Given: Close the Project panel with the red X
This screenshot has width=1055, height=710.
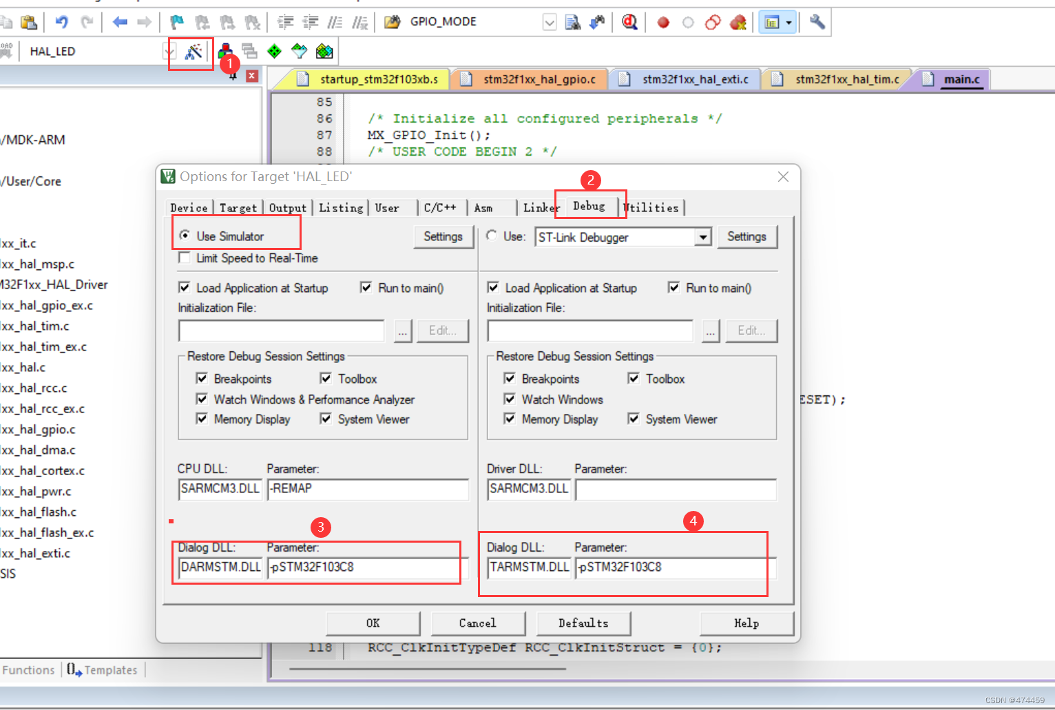Looking at the screenshot, I should tap(252, 76).
